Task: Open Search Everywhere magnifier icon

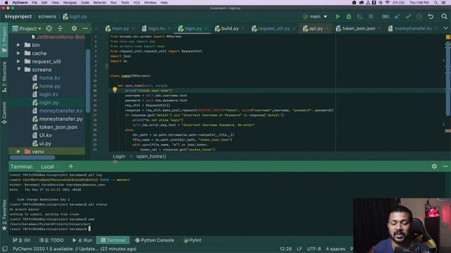Action: point(444,17)
